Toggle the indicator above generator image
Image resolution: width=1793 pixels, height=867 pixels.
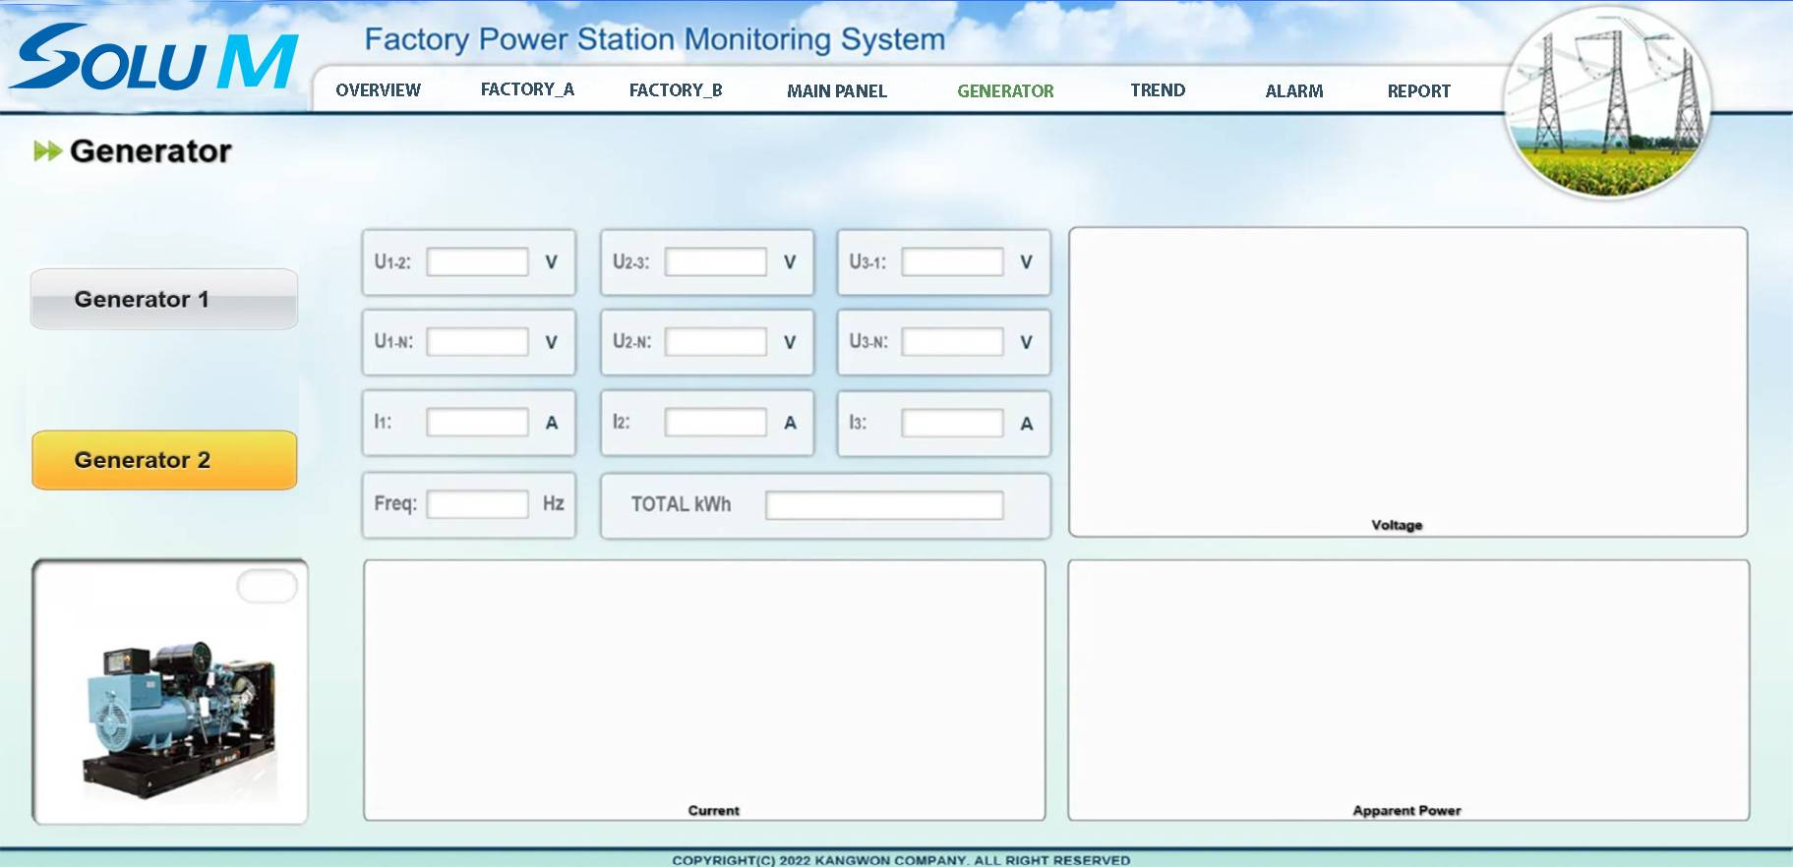[267, 587]
